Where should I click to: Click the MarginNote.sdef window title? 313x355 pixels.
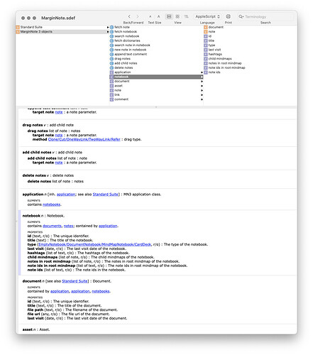(x=58, y=18)
